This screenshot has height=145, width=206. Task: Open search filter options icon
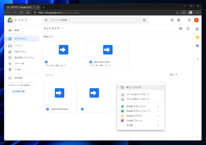(144, 20)
